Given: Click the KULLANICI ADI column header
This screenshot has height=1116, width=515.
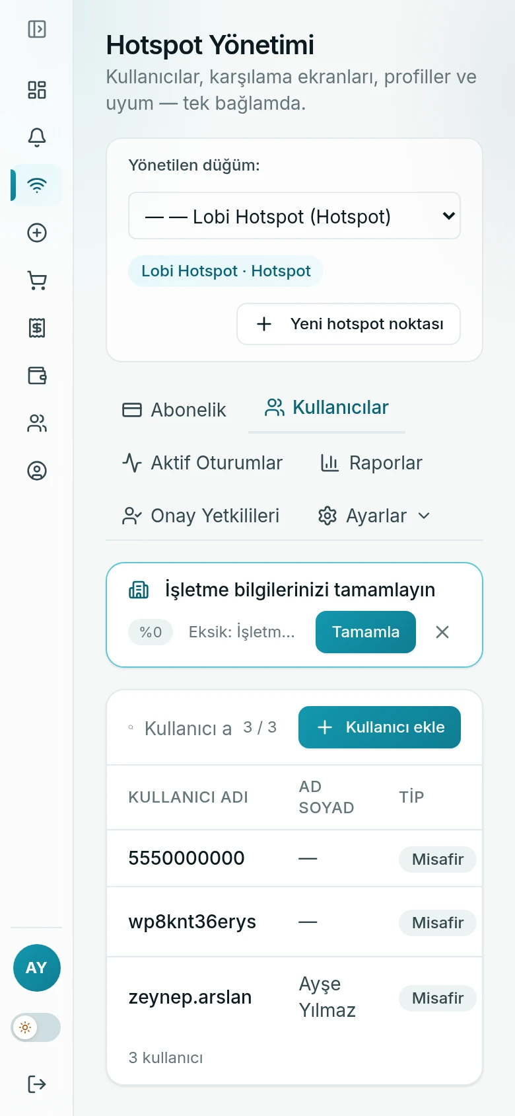Looking at the screenshot, I should (188, 797).
